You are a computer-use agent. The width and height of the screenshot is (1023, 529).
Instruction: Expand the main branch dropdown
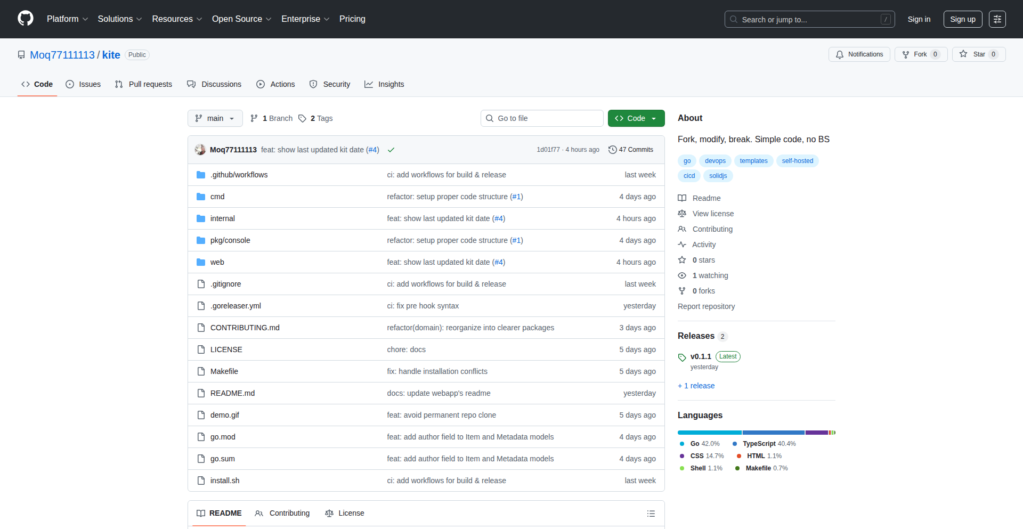[x=215, y=118]
